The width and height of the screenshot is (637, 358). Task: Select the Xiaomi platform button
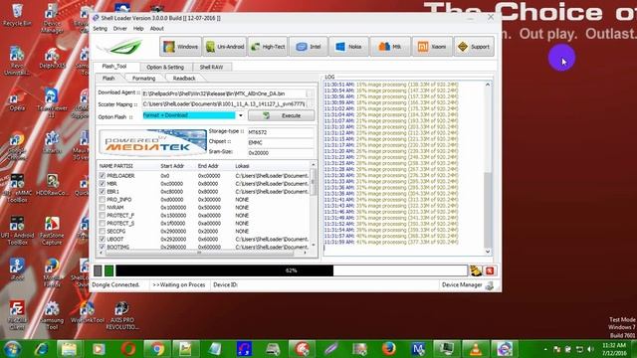coord(432,47)
